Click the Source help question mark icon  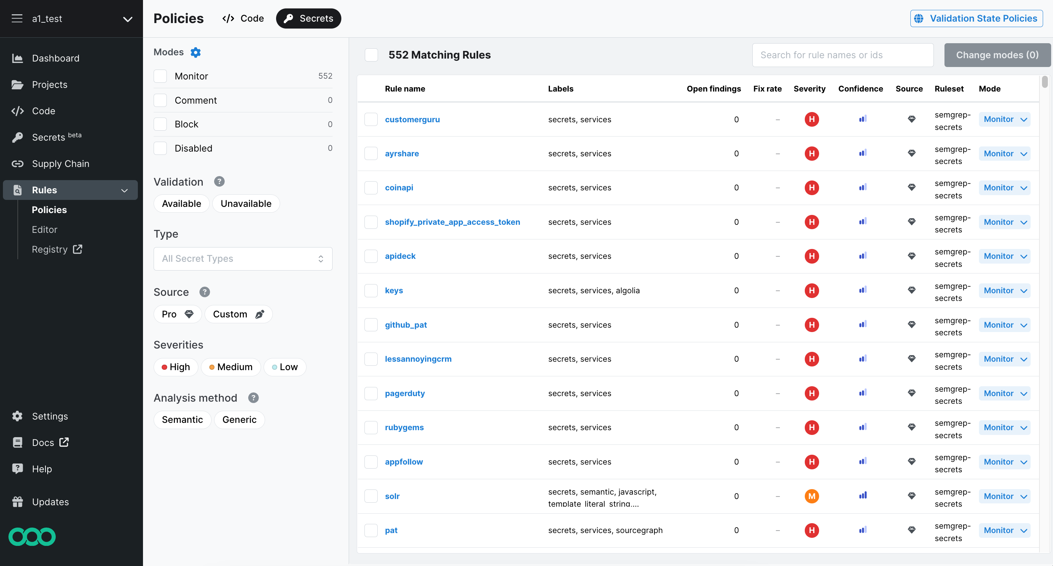pos(204,292)
